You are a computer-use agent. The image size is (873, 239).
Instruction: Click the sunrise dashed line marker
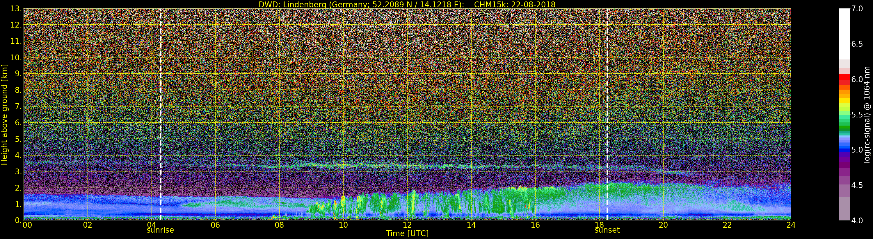160,114
